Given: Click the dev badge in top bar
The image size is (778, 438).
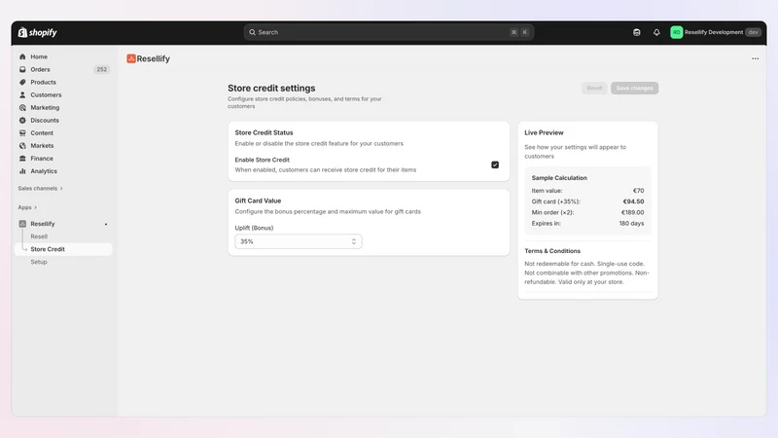Looking at the screenshot, I should coord(753,32).
